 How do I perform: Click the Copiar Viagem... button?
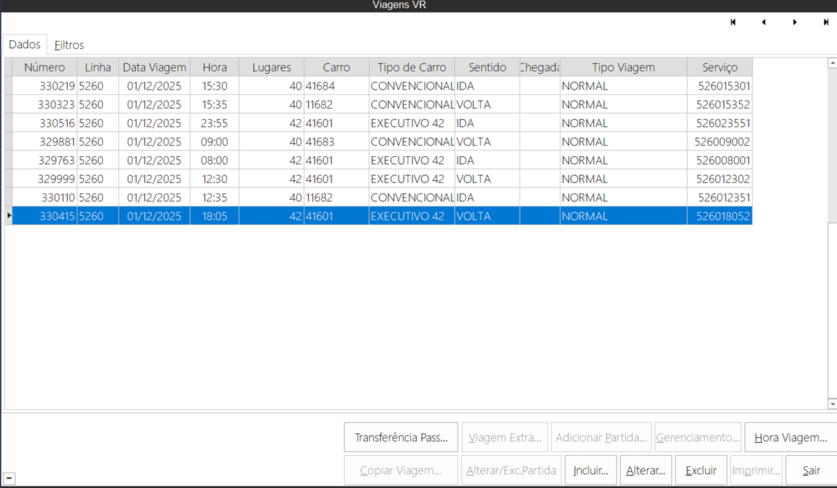pos(401,470)
